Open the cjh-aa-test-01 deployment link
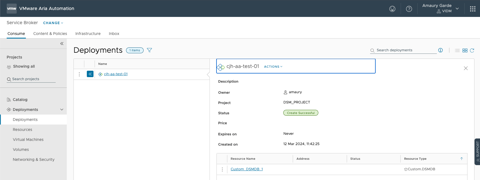The image size is (480, 180). tap(116, 74)
